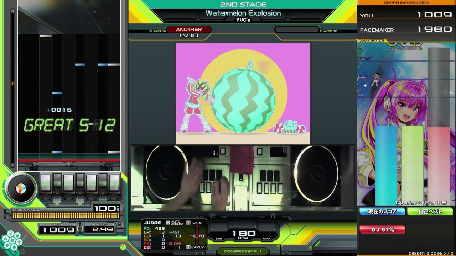Click the GREAT judgment combo display
The width and height of the screenshot is (456, 256).
point(69,125)
